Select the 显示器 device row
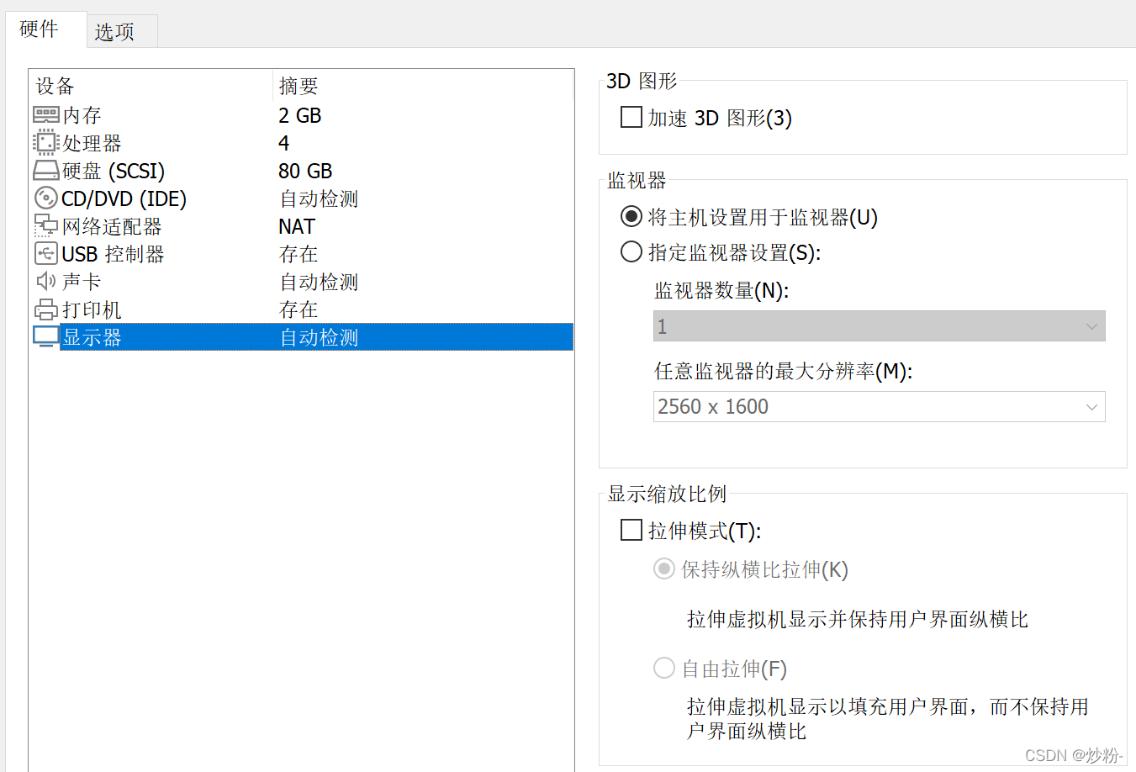Screen dimensions: 1136x772 (x=301, y=337)
